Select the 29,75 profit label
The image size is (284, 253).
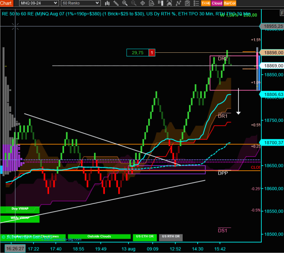(138, 53)
